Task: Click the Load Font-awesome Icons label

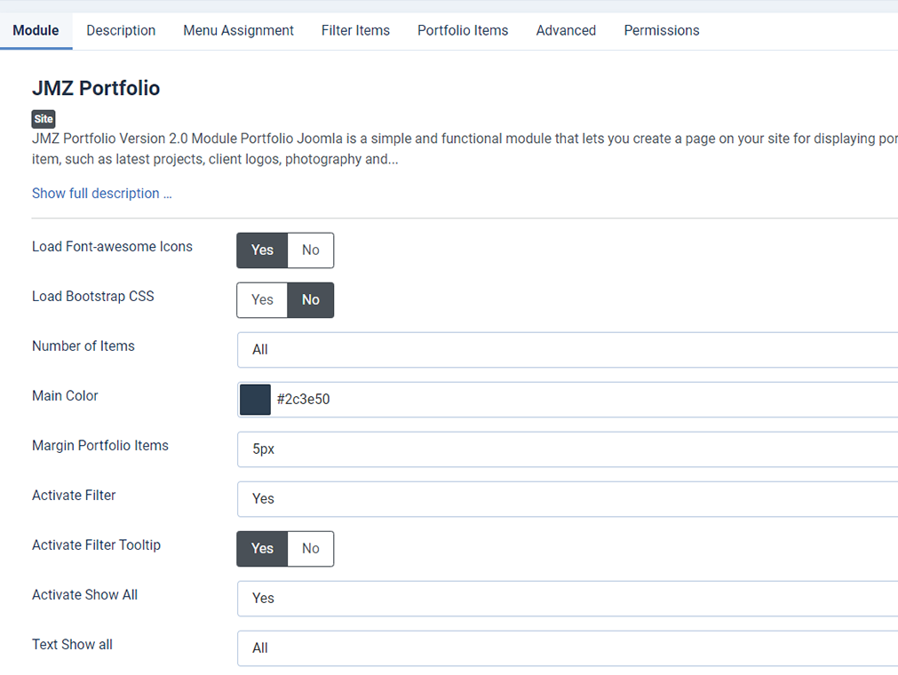Action: (112, 247)
